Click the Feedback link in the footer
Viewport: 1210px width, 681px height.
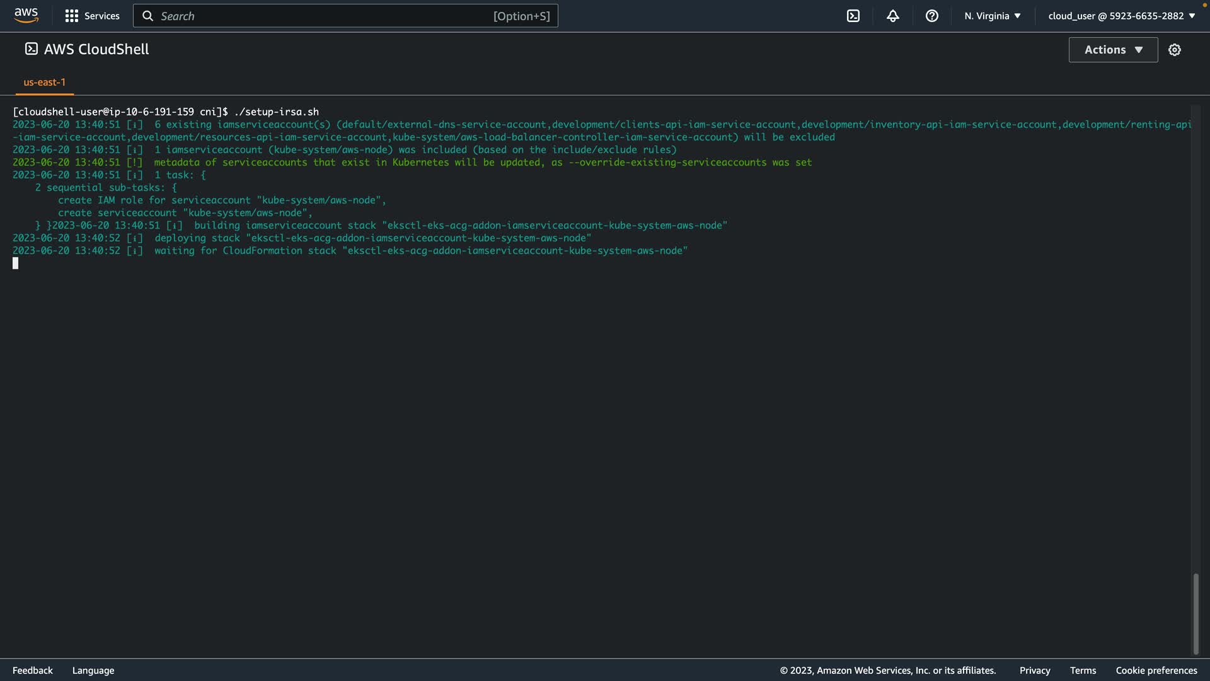click(x=33, y=670)
